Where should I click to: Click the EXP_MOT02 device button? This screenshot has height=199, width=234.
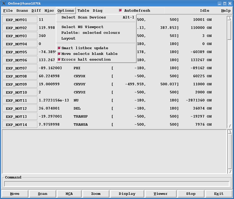point(20,28)
